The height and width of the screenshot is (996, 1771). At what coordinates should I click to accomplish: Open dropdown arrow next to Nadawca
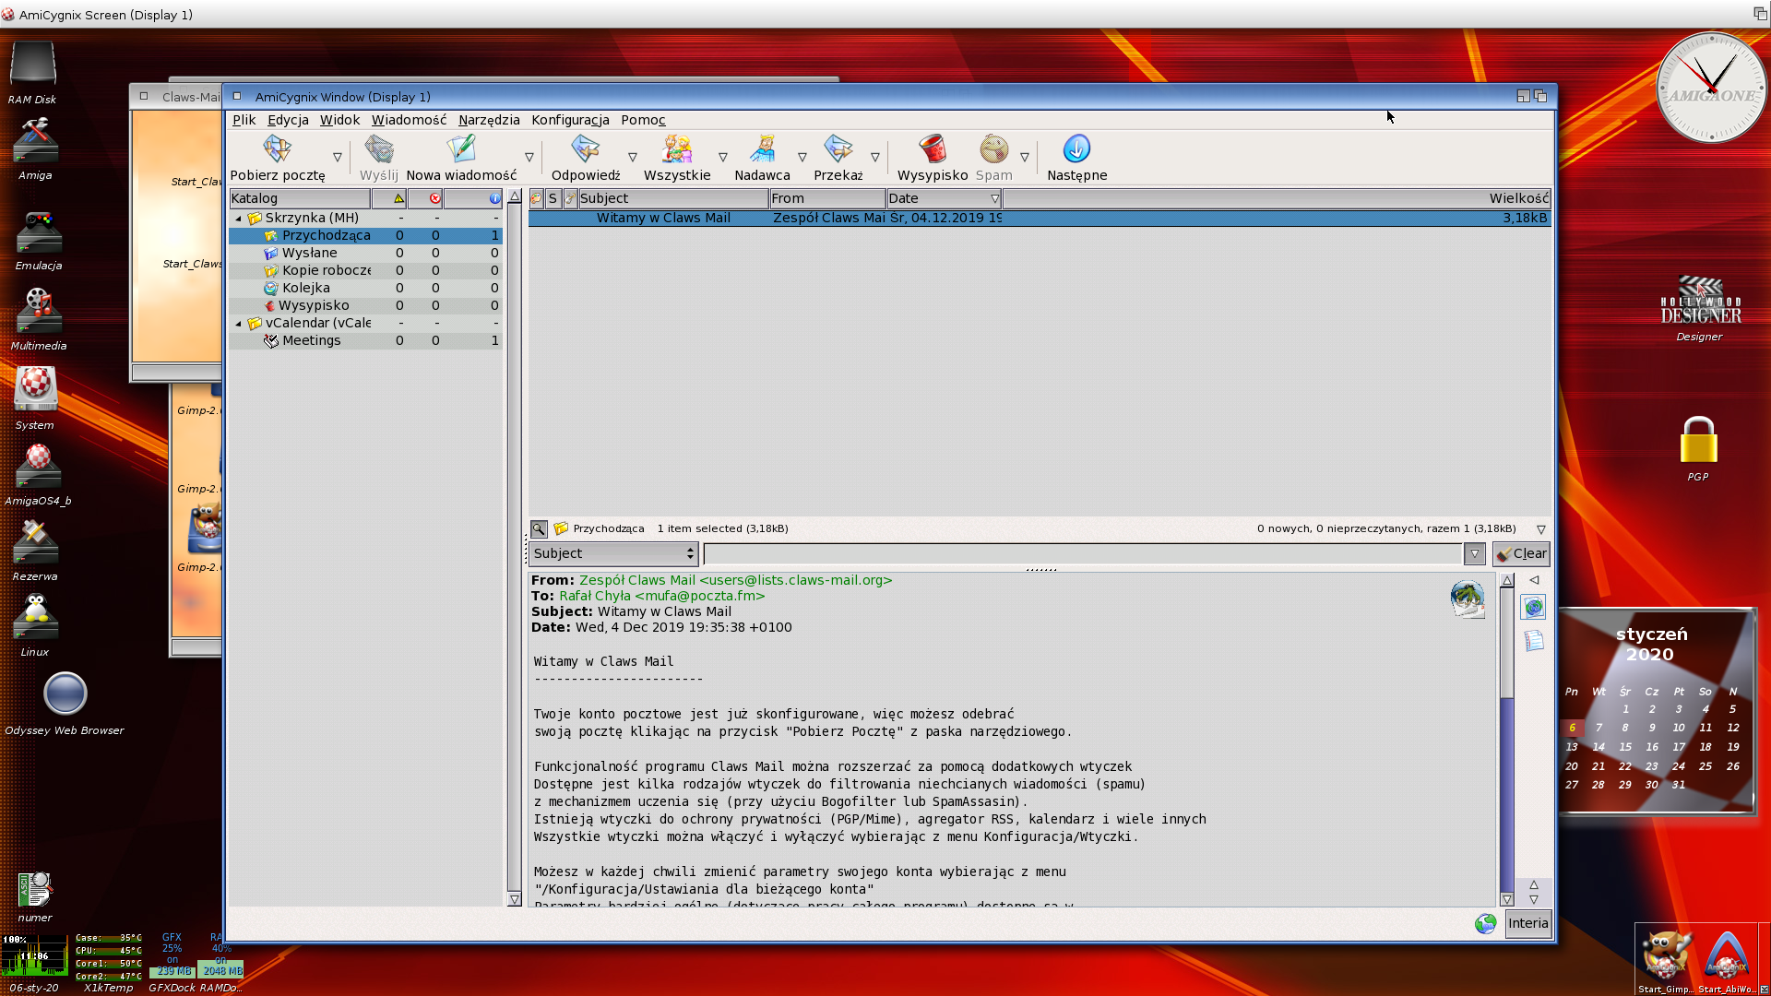pyautogui.click(x=802, y=158)
